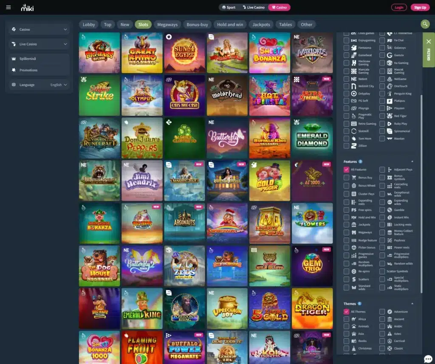435x364 pixels.
Task: Open the Sweet Bonanza game thumbnail
Action: pyautogui.click(x=270, y=53)
